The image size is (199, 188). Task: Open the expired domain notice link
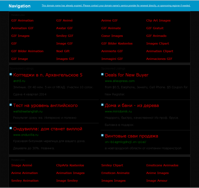coord(116,6)
